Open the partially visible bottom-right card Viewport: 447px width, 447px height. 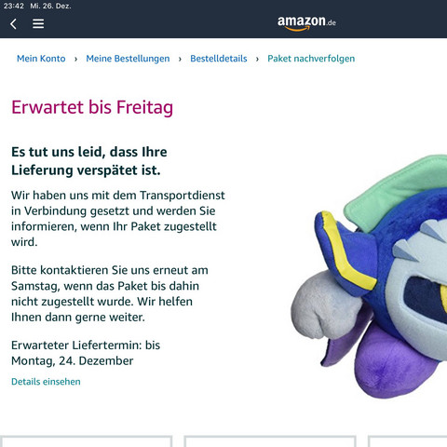point(407,441)
